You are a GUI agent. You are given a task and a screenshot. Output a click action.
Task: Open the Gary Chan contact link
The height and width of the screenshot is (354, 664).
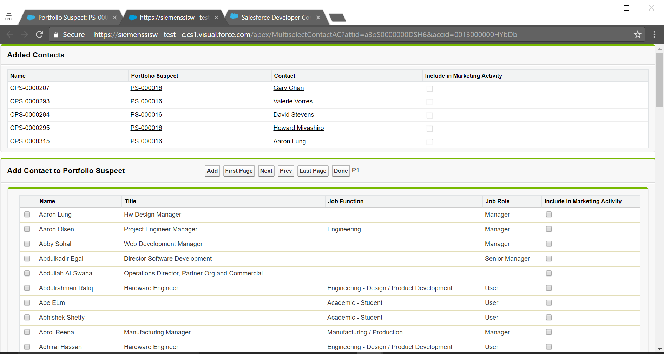(288, 88)
